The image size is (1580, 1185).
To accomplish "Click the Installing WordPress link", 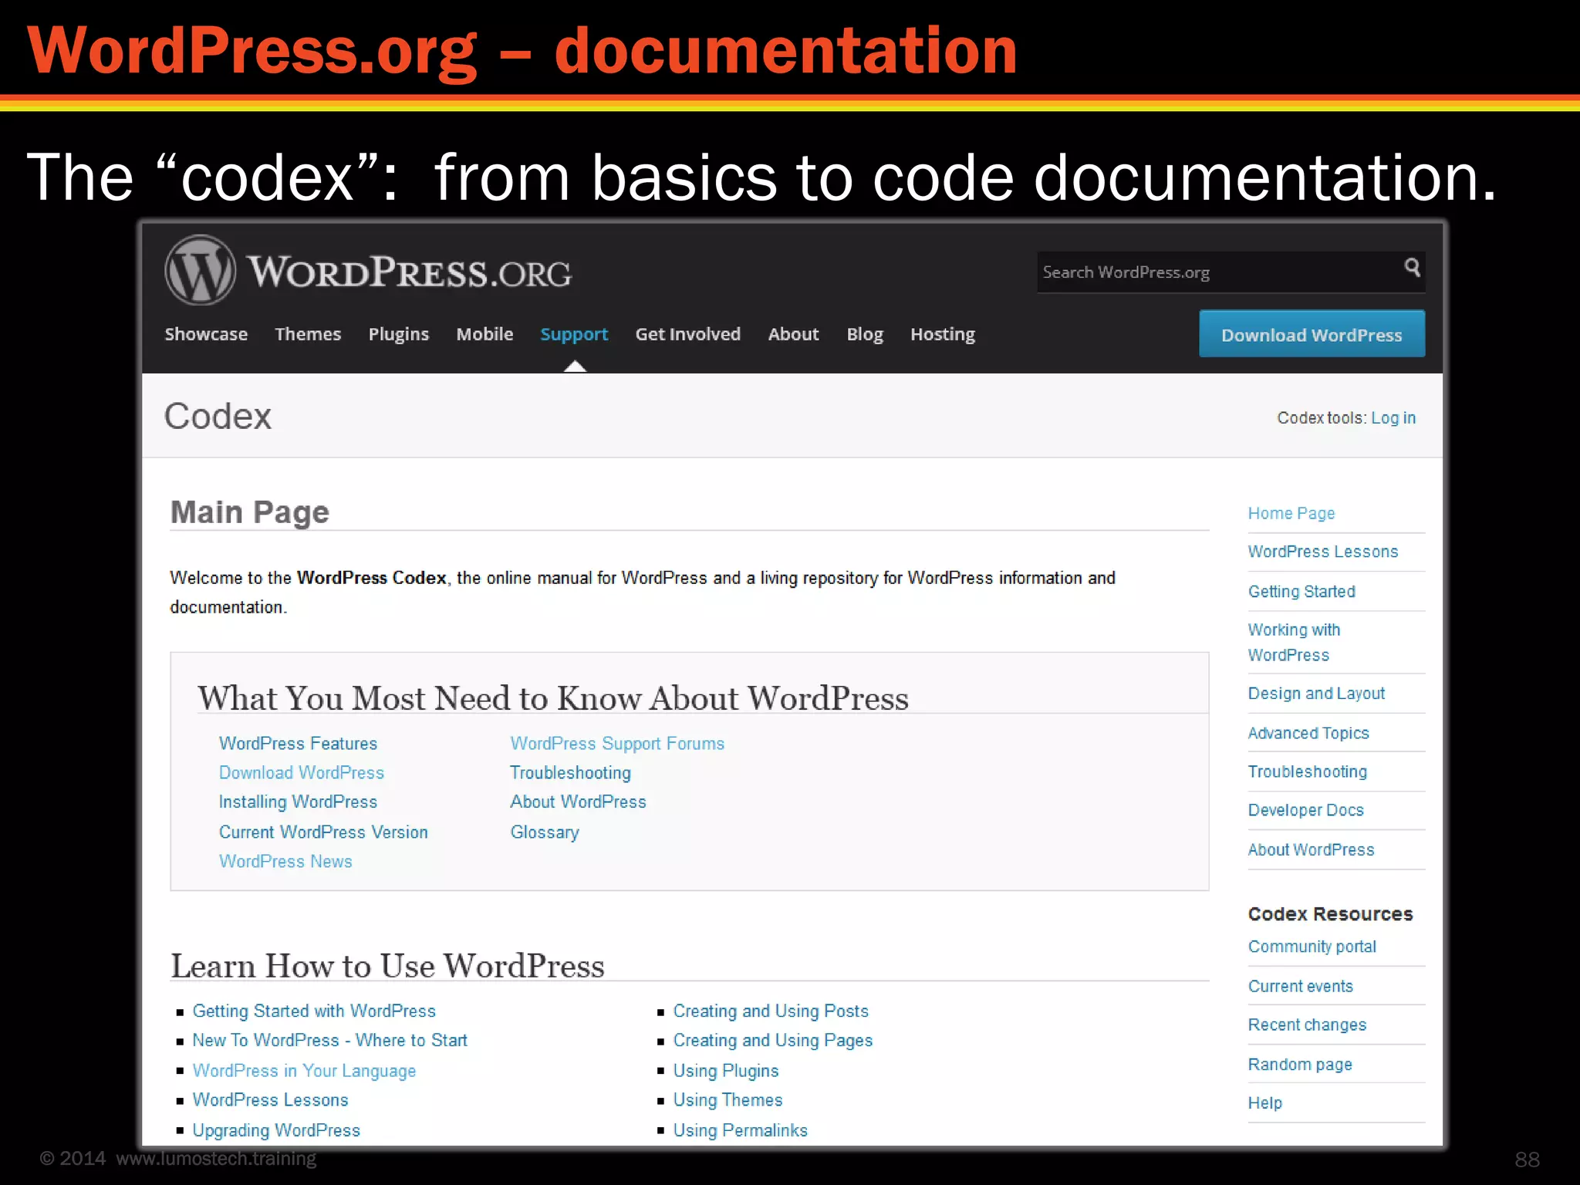I will (x=298, y=802).
